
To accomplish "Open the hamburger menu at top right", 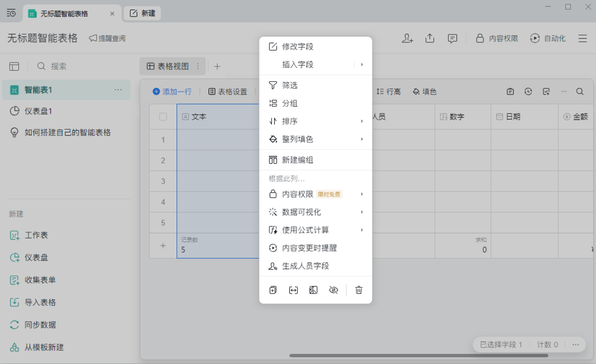I will tap(582, 38).
